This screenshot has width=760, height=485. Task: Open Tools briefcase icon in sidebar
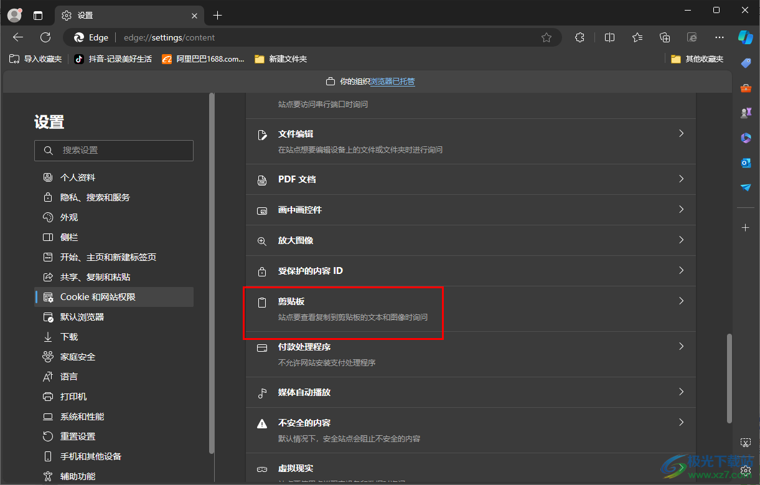tap(746, 88)
